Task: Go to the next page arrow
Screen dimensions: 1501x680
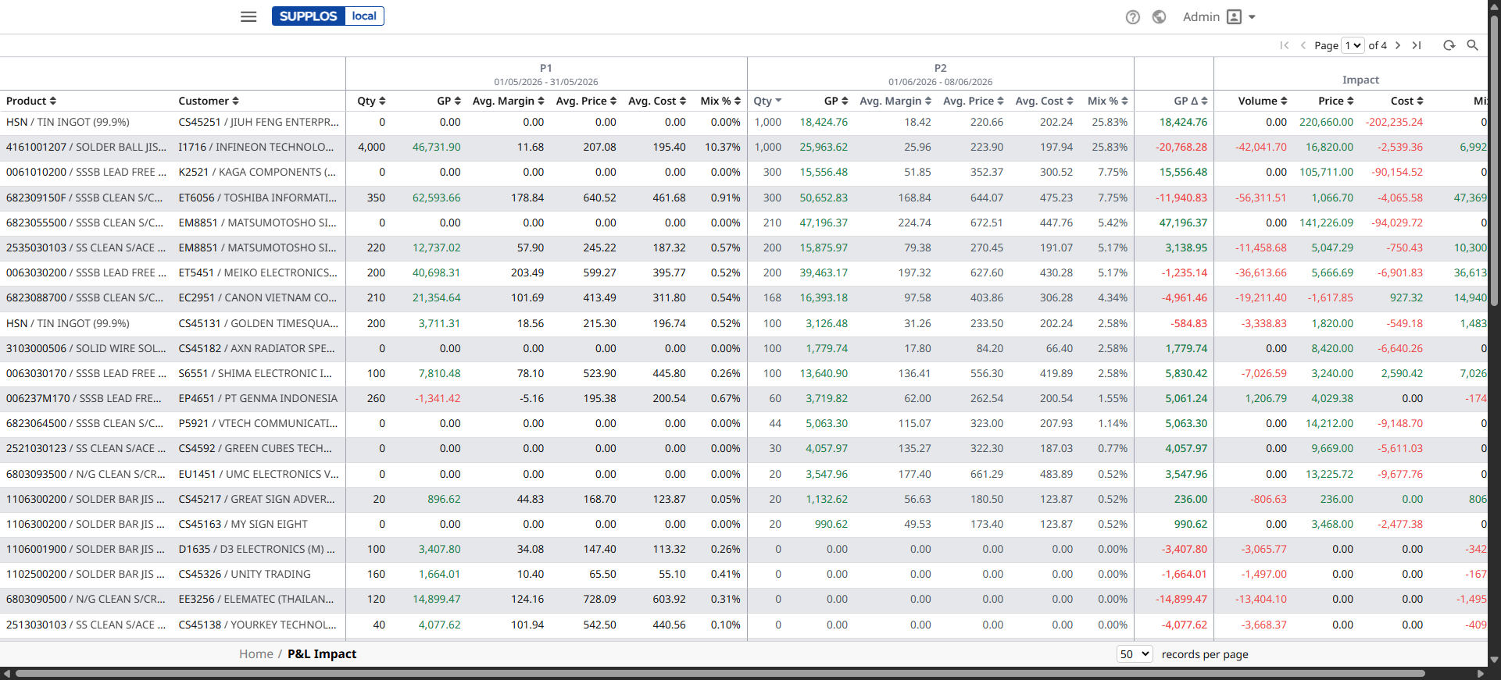Action: click(1398, 45)
